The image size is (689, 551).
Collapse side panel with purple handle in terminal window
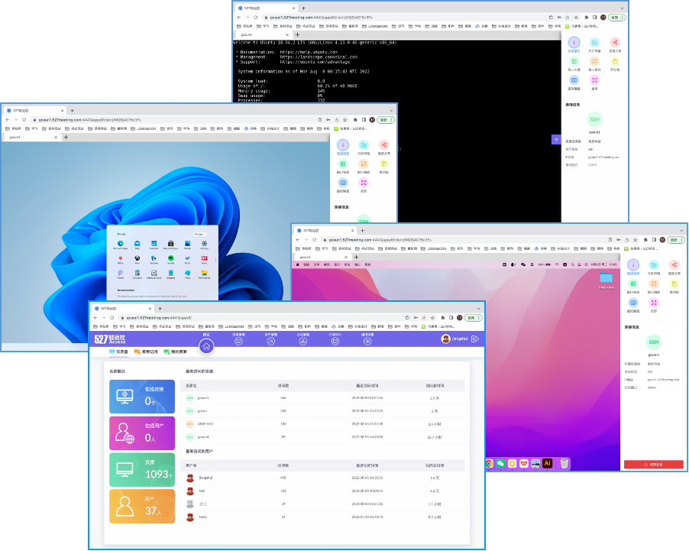(556, 139)
